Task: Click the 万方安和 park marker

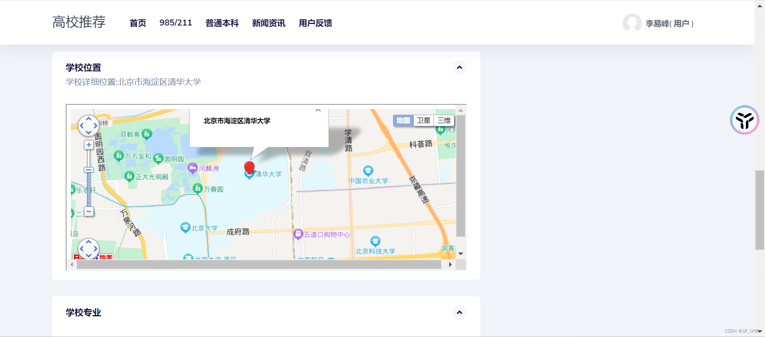Action: [x=119, y=156]
